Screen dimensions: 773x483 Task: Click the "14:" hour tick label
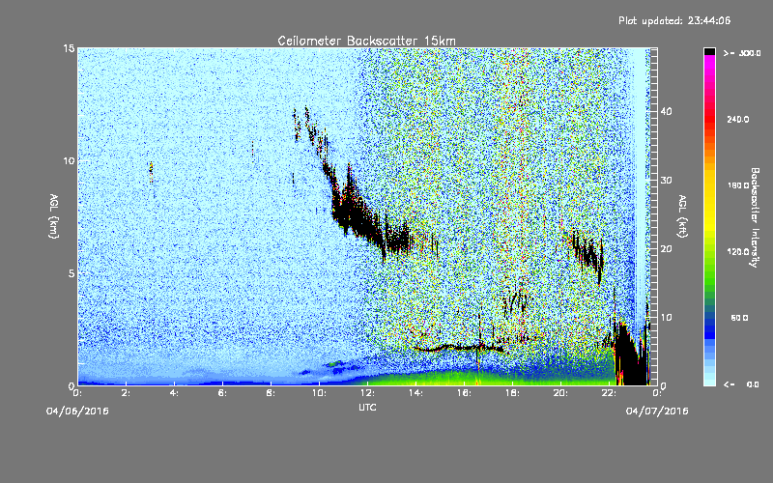coord(416,393)
